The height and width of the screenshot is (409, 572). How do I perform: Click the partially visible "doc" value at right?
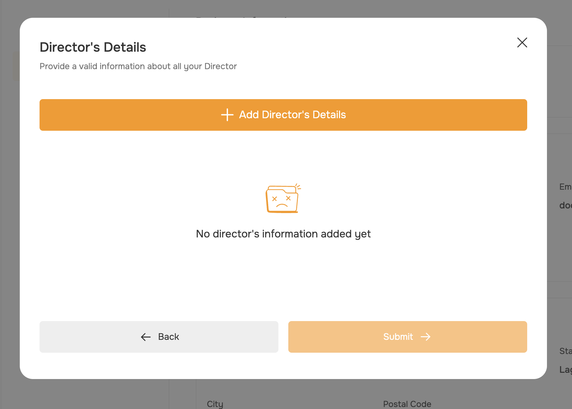click(x=565, y=205)
